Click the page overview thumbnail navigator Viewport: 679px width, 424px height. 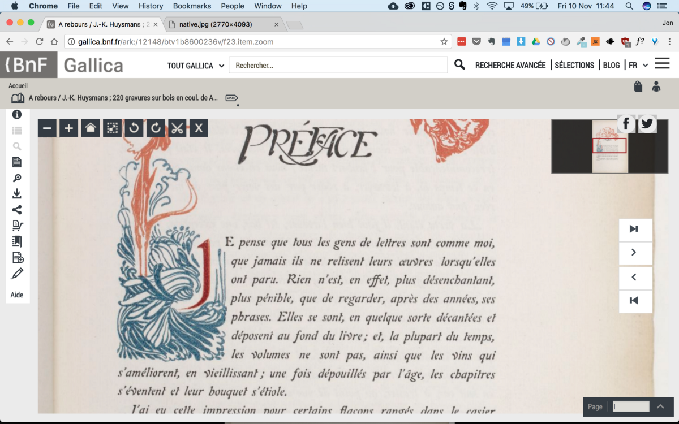[x=610, y=146]
